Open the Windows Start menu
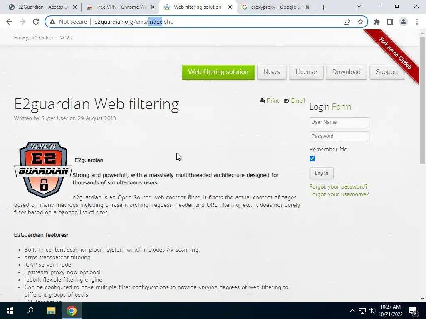The width and height of the screenshot is (426, 319). [10, 311]
